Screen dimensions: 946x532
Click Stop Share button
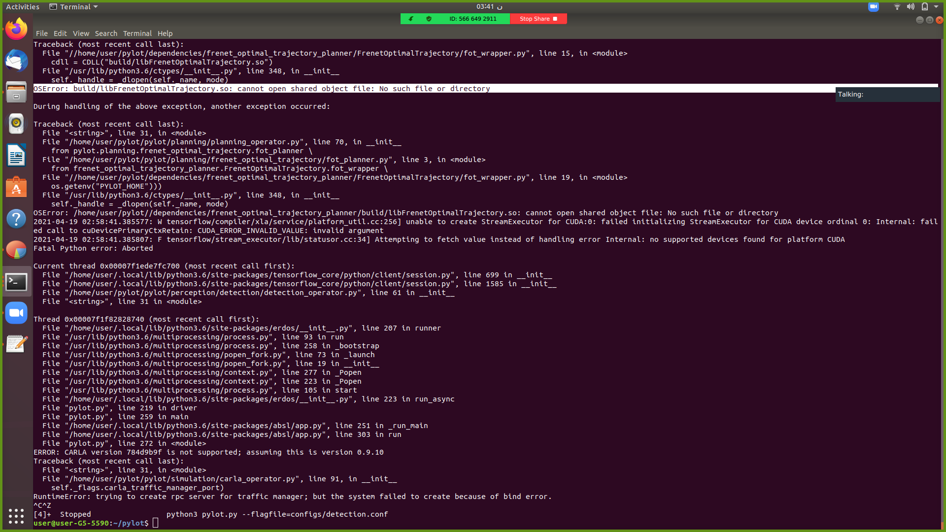[539, 19]
